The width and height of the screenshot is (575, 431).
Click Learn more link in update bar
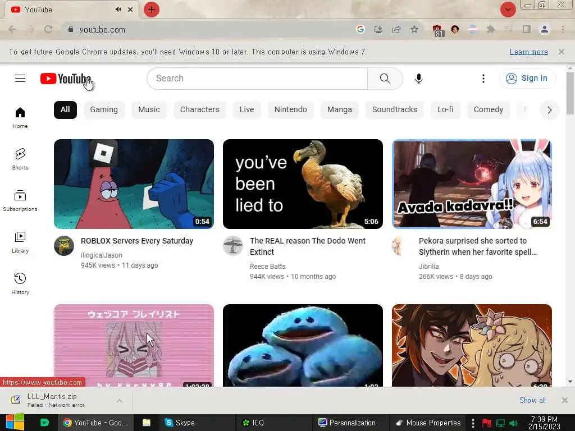pyautogui.click(x=528, y=52)
